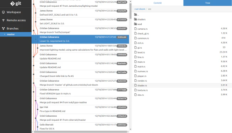Select commit 'Set LIGHT_SCALE to 2.0.'

click(80, 22)
